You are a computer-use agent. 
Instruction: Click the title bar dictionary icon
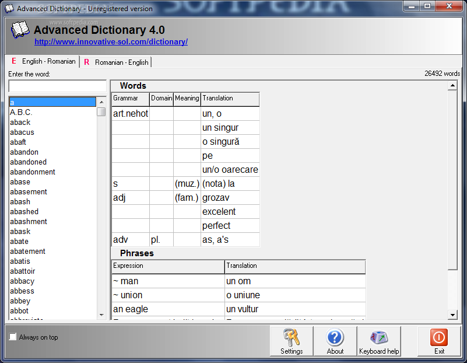pyautogui.click(x=9, y=8)
